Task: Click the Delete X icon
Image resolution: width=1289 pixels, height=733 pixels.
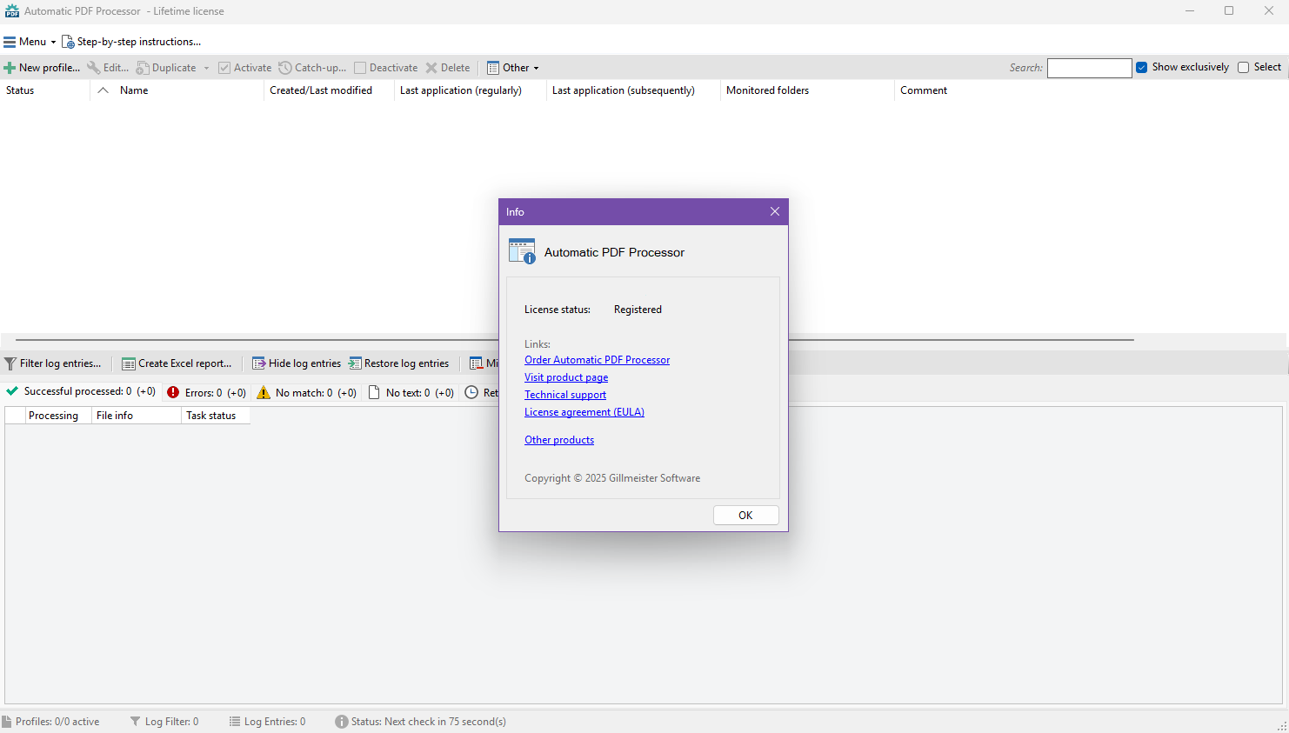Action: point(431,68)
